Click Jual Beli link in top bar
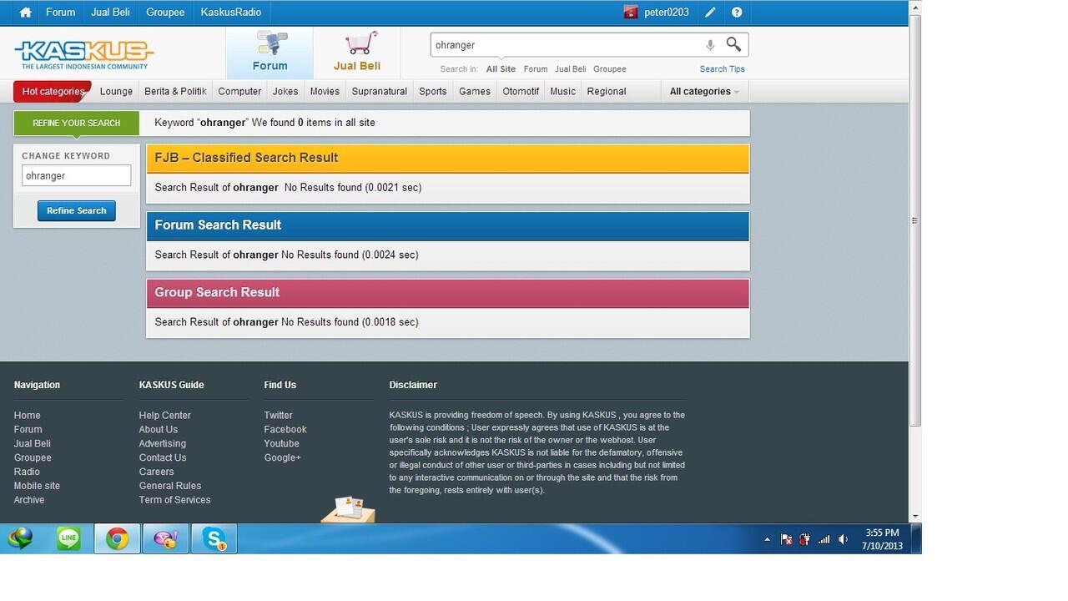 (x=110, y=13)
